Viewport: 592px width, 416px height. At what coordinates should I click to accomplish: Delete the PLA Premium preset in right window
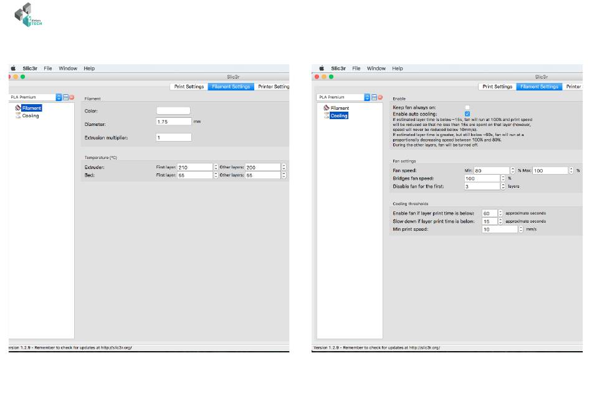point(380,97)
